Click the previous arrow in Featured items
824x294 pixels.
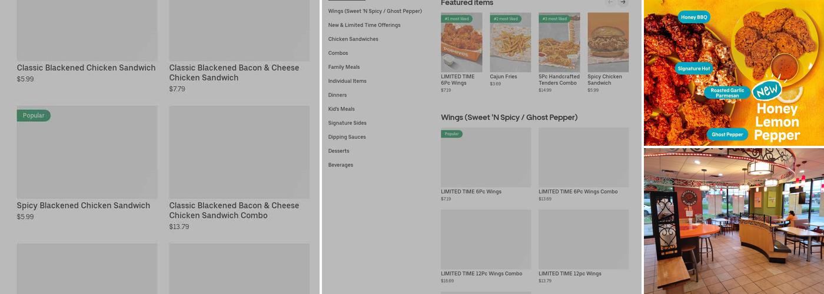(x=610, y=2)
